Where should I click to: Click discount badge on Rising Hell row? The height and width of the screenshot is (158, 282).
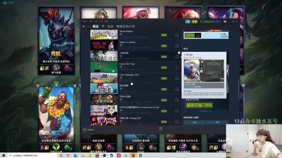(x=164, y=122)
